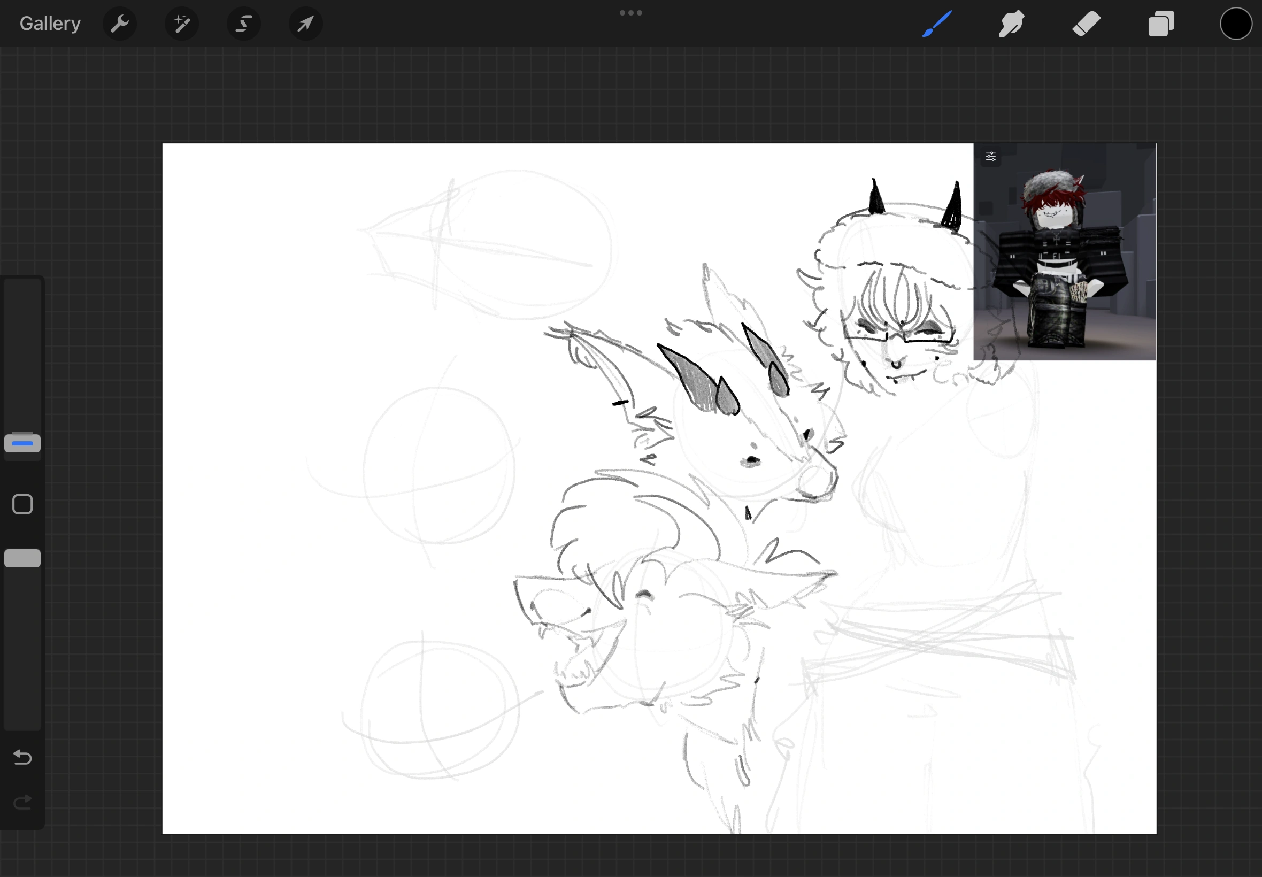Select the Paint brush tool
This screenshot has width=1262, height=877.
(x=937, y=23)
